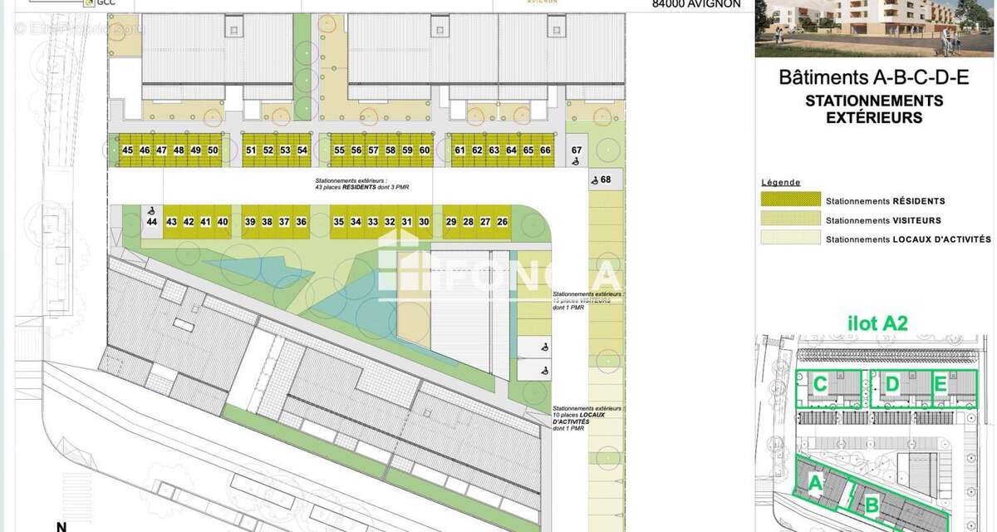Viewport: 997px width, 532px height.
Task: Open the building rendering photo thumbnail
Action: 873,27
